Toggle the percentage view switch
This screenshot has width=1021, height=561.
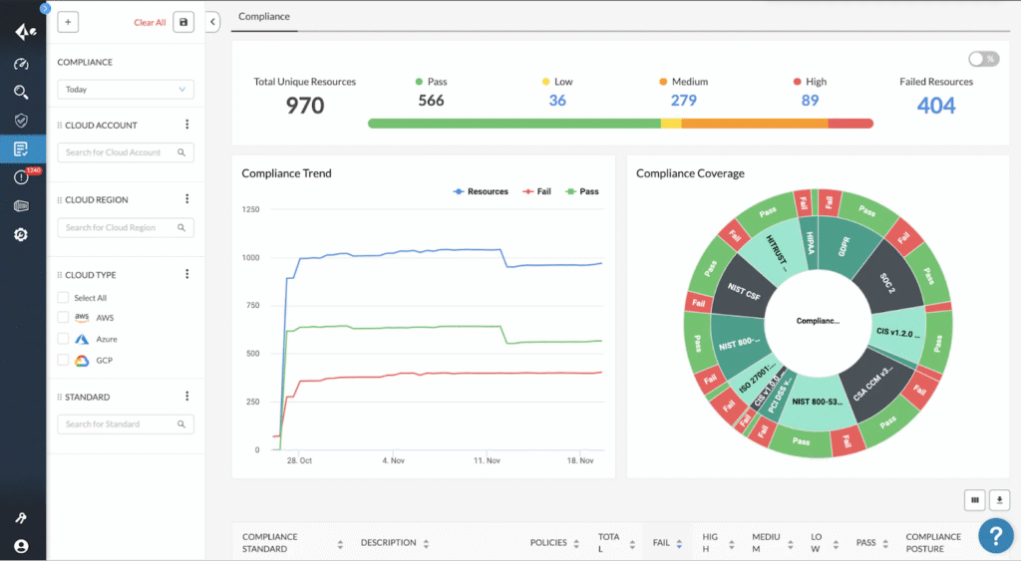pyautogui.click(x=983, y=59)
